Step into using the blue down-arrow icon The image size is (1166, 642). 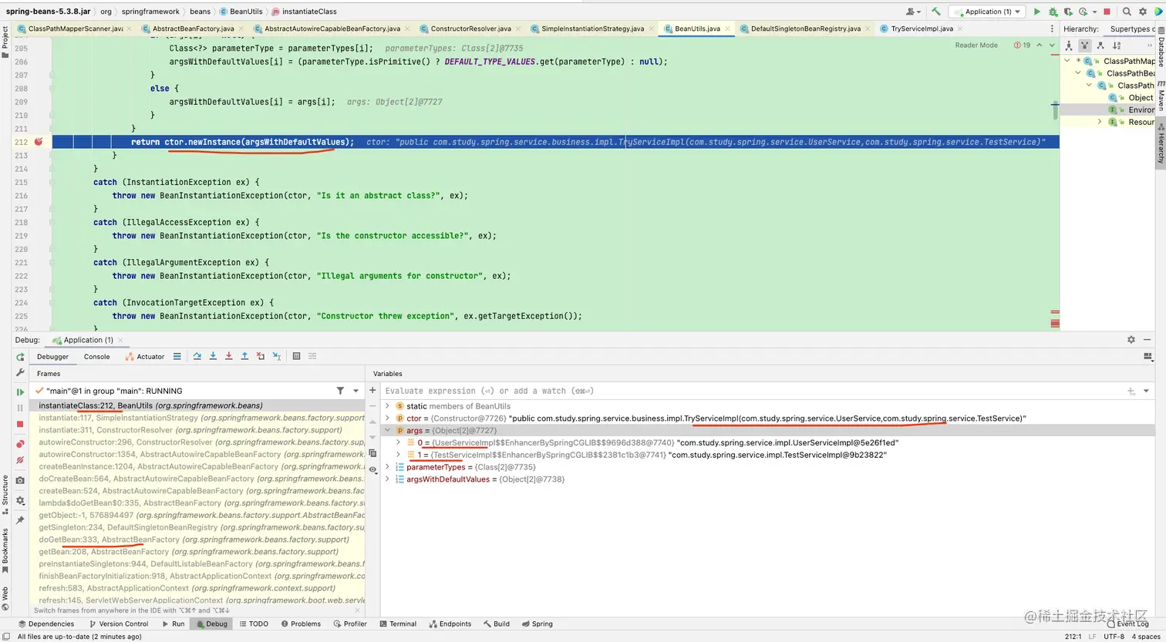[213, 356]
